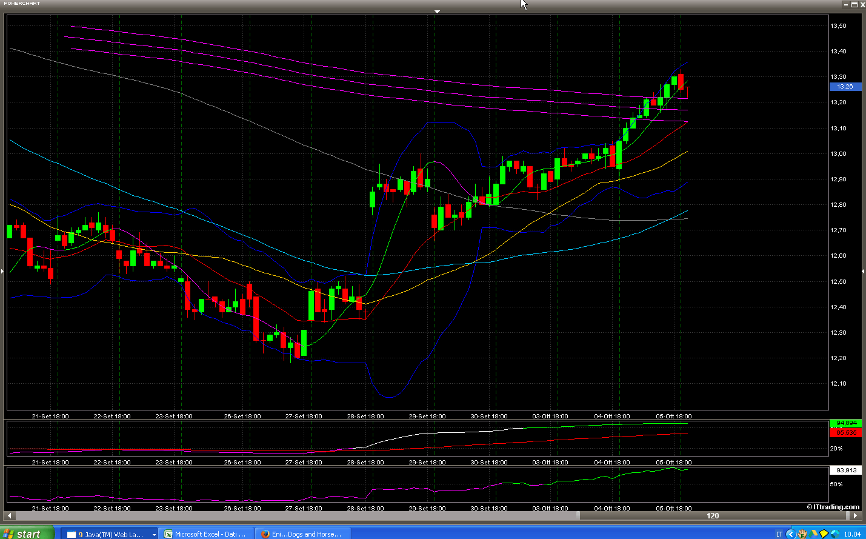This screenshot has width=866, height=539.
Task: Close the PowerChart window
Action: pyautogui.click(x=862, y=4)
